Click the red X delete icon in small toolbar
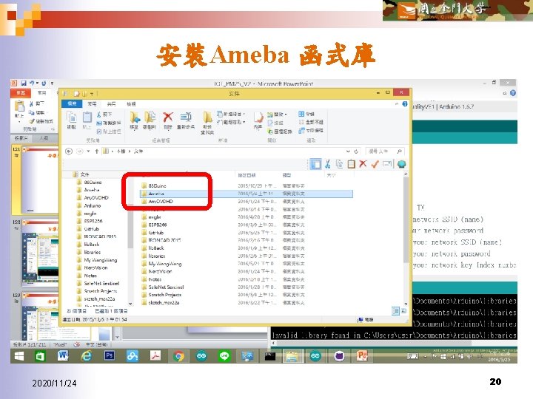This screenshot has width=533, height=399. (363, 164)
